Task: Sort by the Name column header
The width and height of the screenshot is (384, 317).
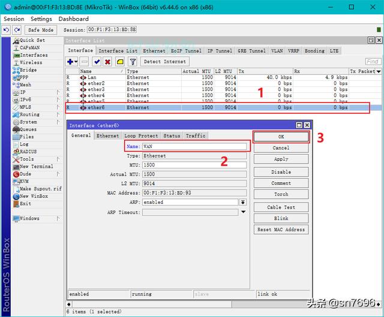Action: [x=102, y=71]
